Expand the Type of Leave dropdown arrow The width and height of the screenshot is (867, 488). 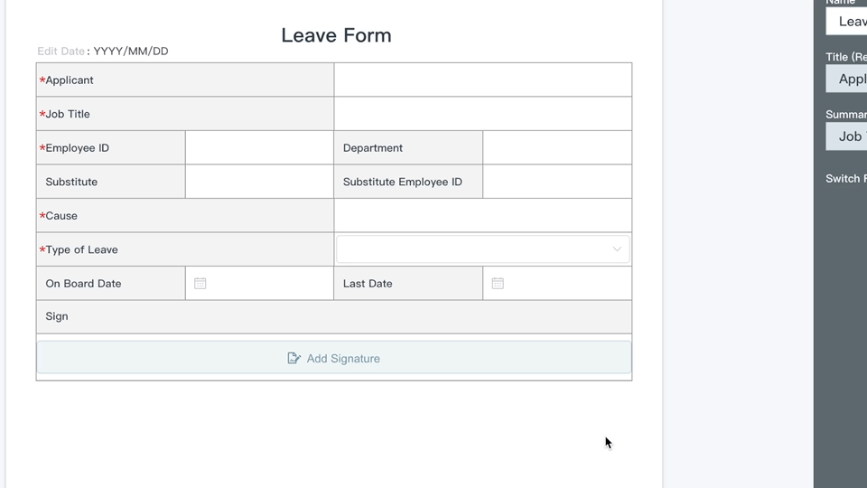[x=617, y=249]
